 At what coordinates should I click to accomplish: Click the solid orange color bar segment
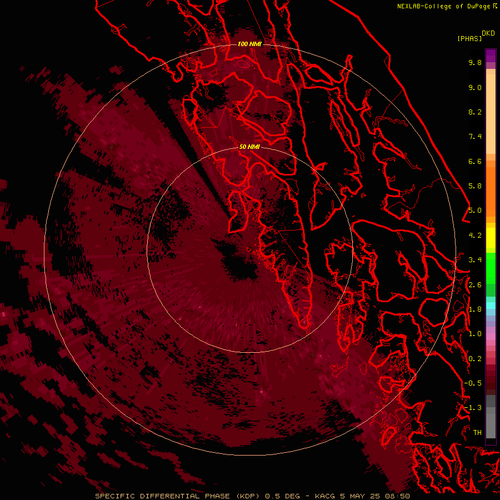pos(491,191)
